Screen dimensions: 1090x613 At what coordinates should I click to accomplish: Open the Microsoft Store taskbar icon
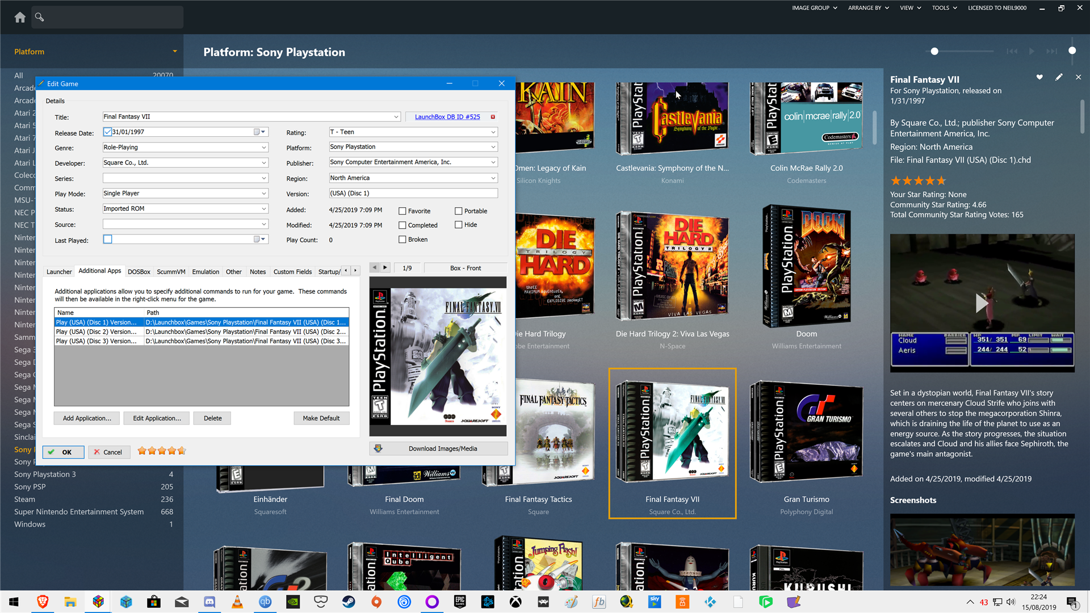point(154,602)
